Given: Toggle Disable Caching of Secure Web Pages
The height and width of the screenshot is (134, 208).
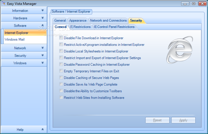Looking at the screenshot, I should tap(61, 78).
